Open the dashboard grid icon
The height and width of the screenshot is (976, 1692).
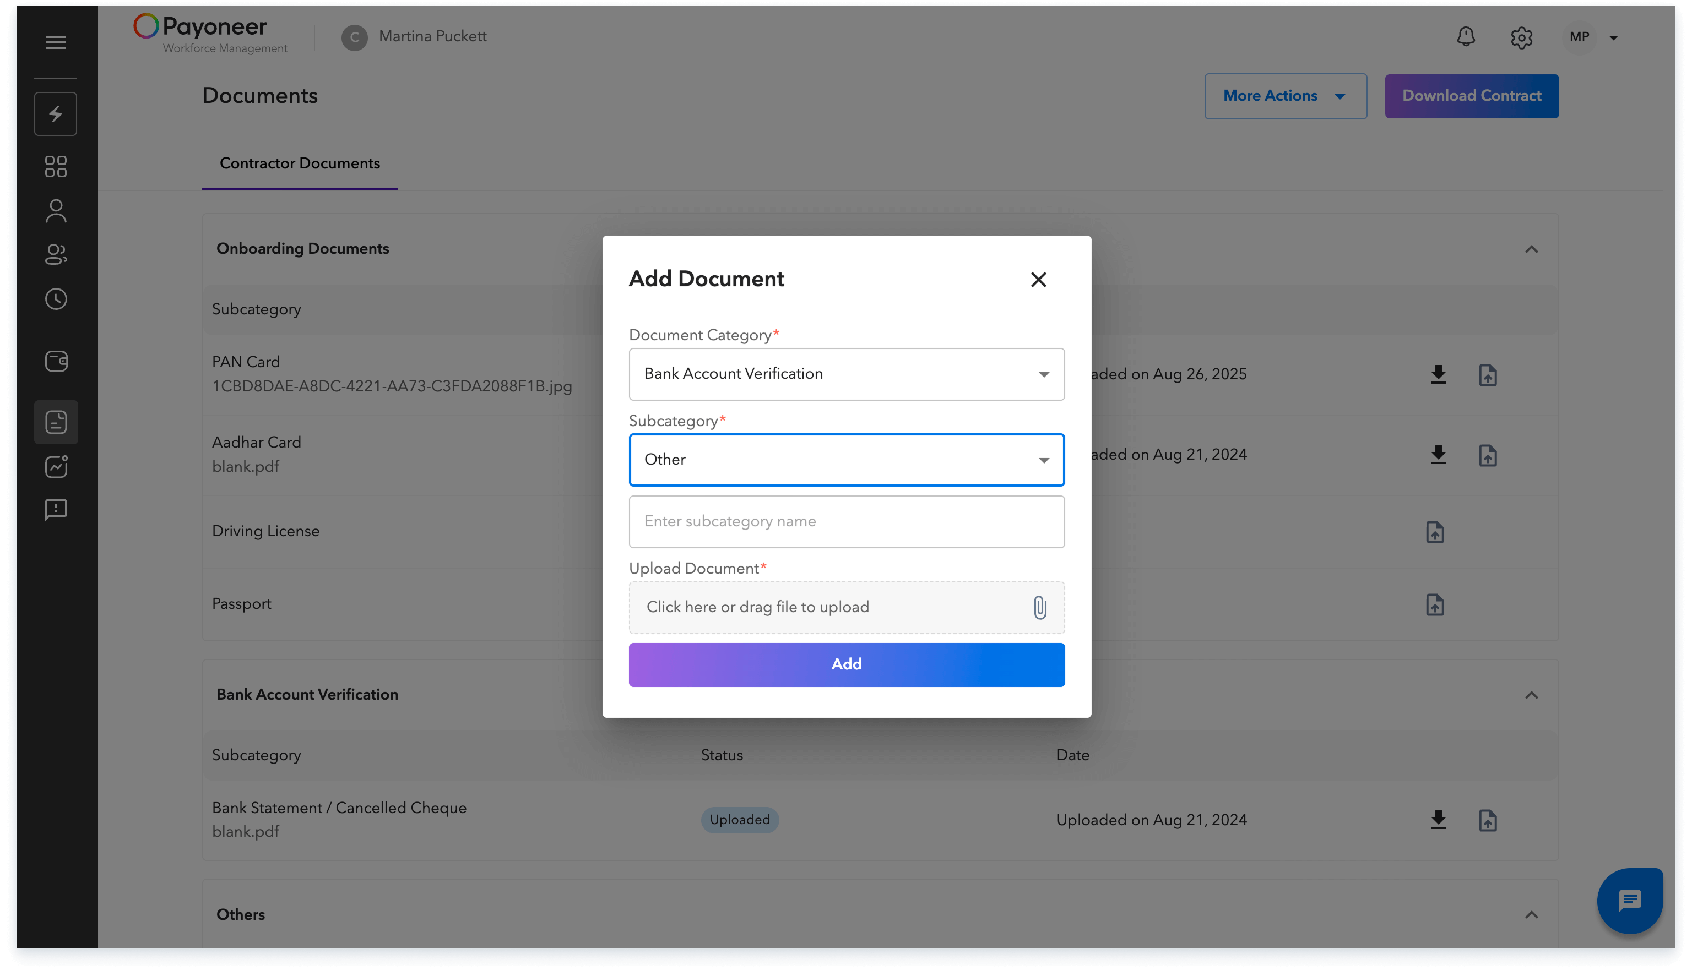click(x=56, y=167)
